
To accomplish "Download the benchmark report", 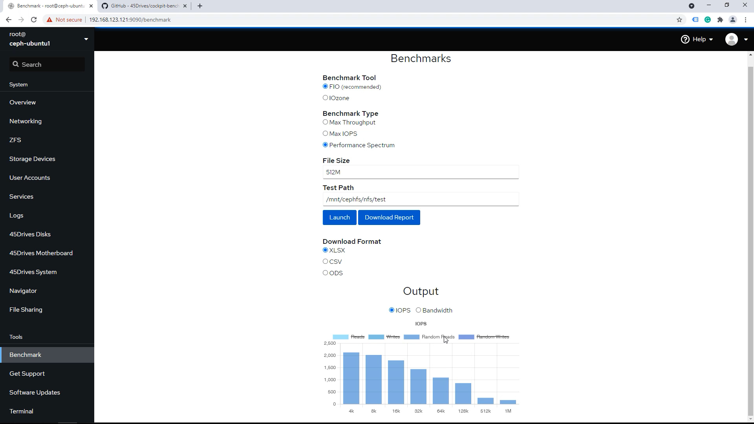I will click(389, 217).
